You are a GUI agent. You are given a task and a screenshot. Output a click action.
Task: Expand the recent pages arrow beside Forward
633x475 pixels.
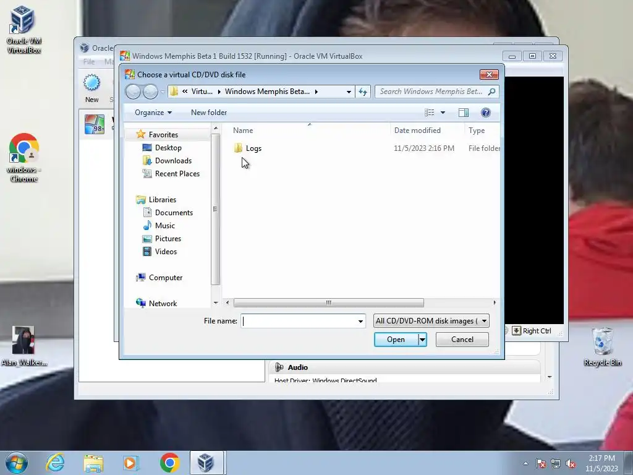coord(163,92)
